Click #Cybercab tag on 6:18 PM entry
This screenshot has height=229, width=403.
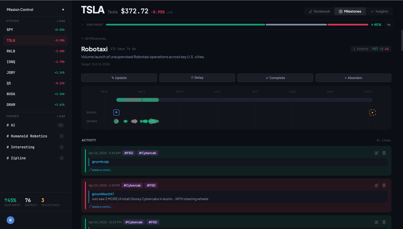[x=132, y=185]
